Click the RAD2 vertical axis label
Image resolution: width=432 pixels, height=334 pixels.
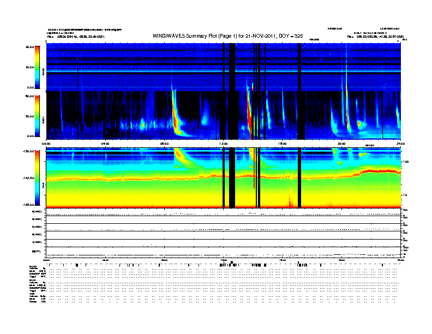tap(43, 72)
